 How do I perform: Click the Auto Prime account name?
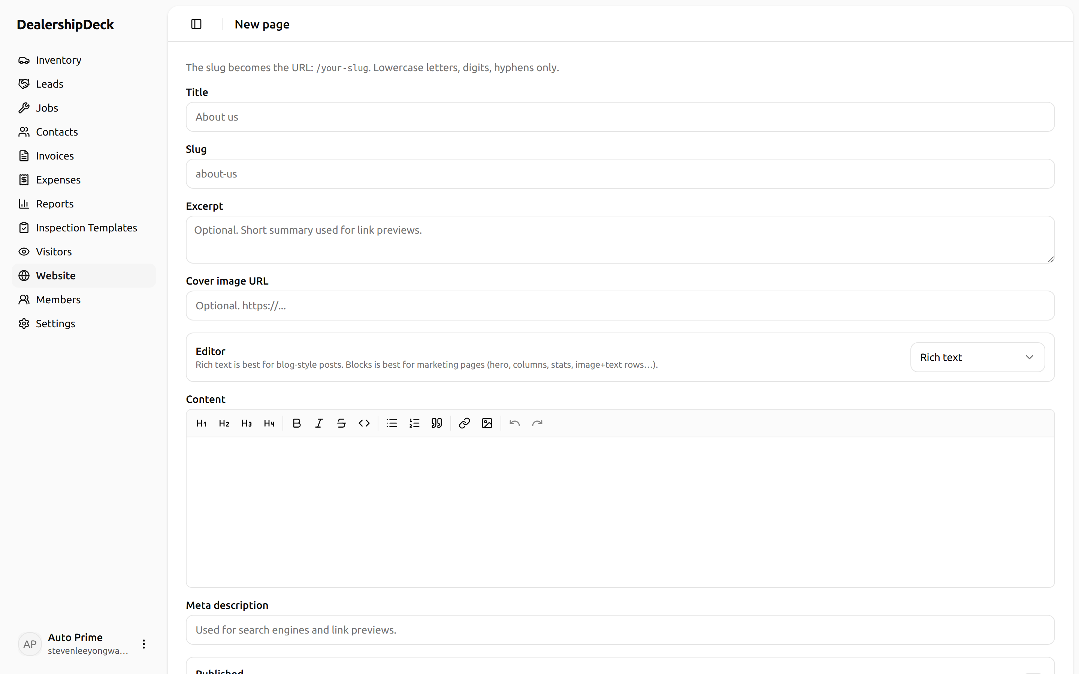click(x=75, y=637)
